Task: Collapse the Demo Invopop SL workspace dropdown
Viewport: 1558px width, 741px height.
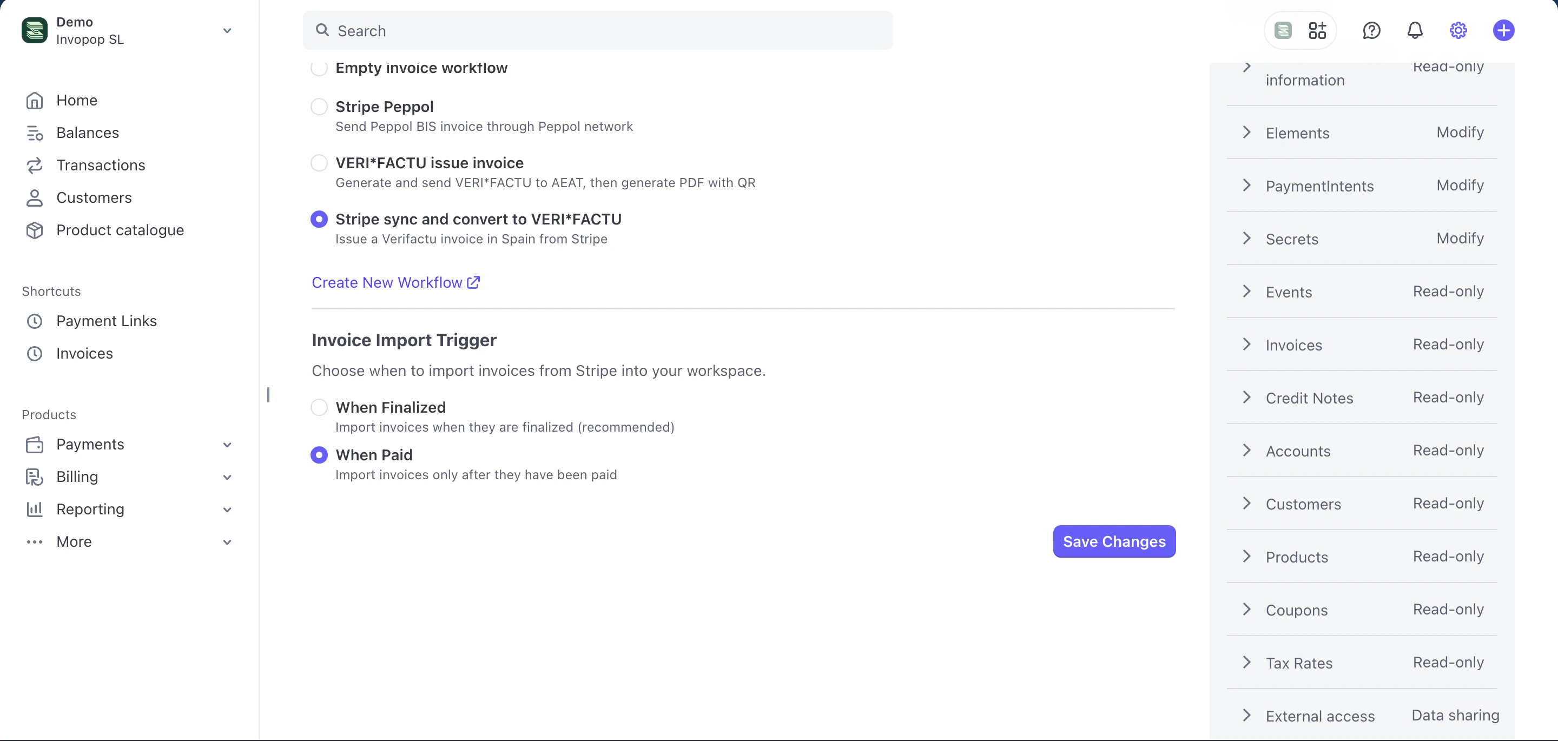Action: tap(227, 30)
